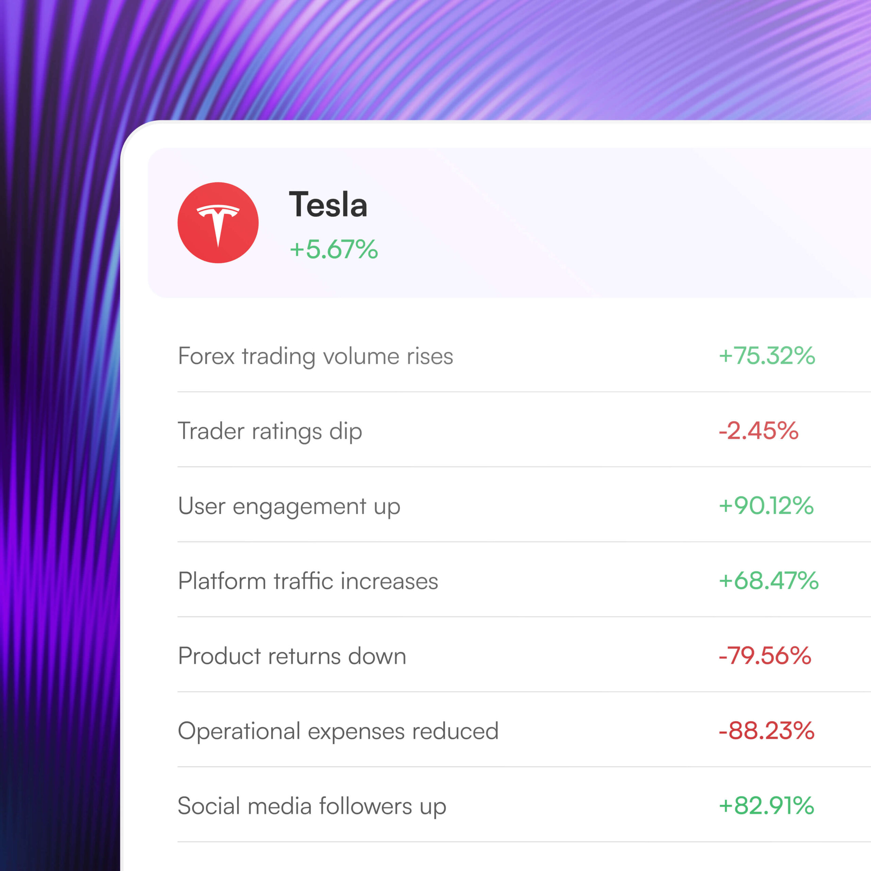Click the divider line below Forex trading row
The width and height of the screenshot is (871, 871).
pos(496,392)
